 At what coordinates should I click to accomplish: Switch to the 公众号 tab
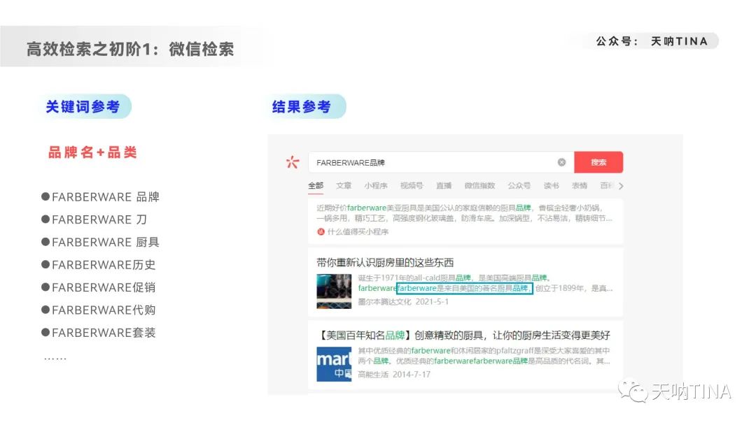(x=519, y=185)
